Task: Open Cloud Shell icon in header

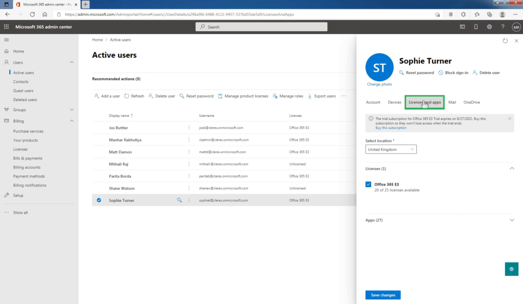Action: [462, 27]
